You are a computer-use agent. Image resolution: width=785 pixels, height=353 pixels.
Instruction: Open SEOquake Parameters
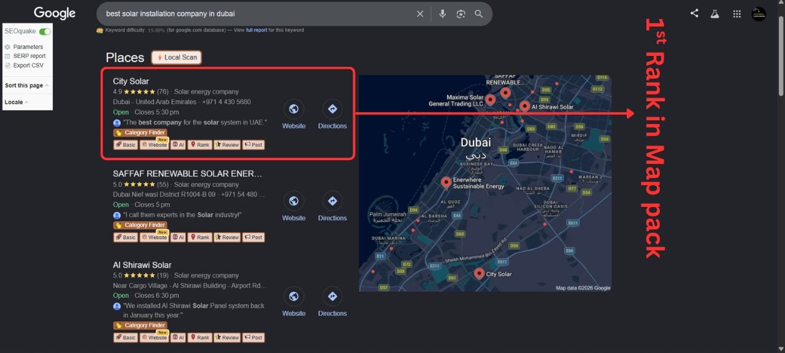(28, 47)
